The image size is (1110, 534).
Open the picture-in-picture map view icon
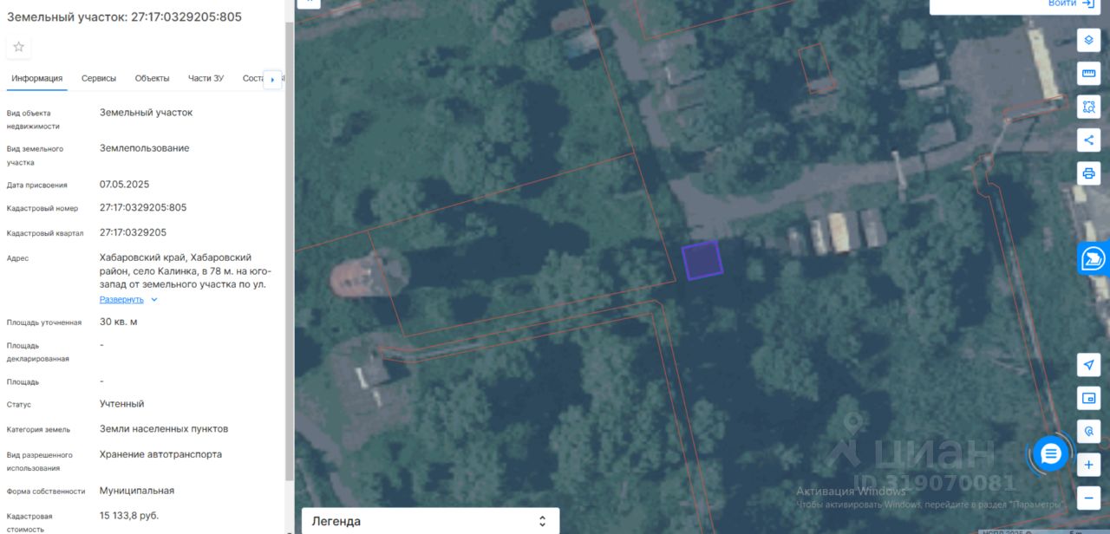tap(1089, 398)
